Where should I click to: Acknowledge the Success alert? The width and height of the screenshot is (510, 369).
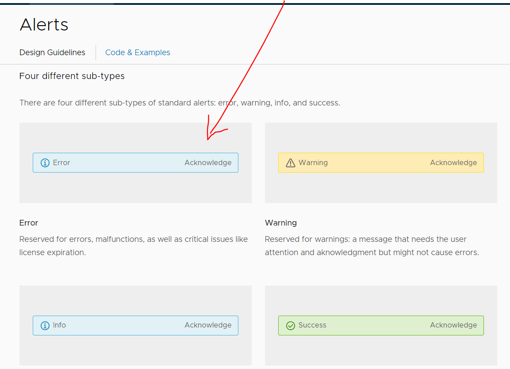pos(453,325)
